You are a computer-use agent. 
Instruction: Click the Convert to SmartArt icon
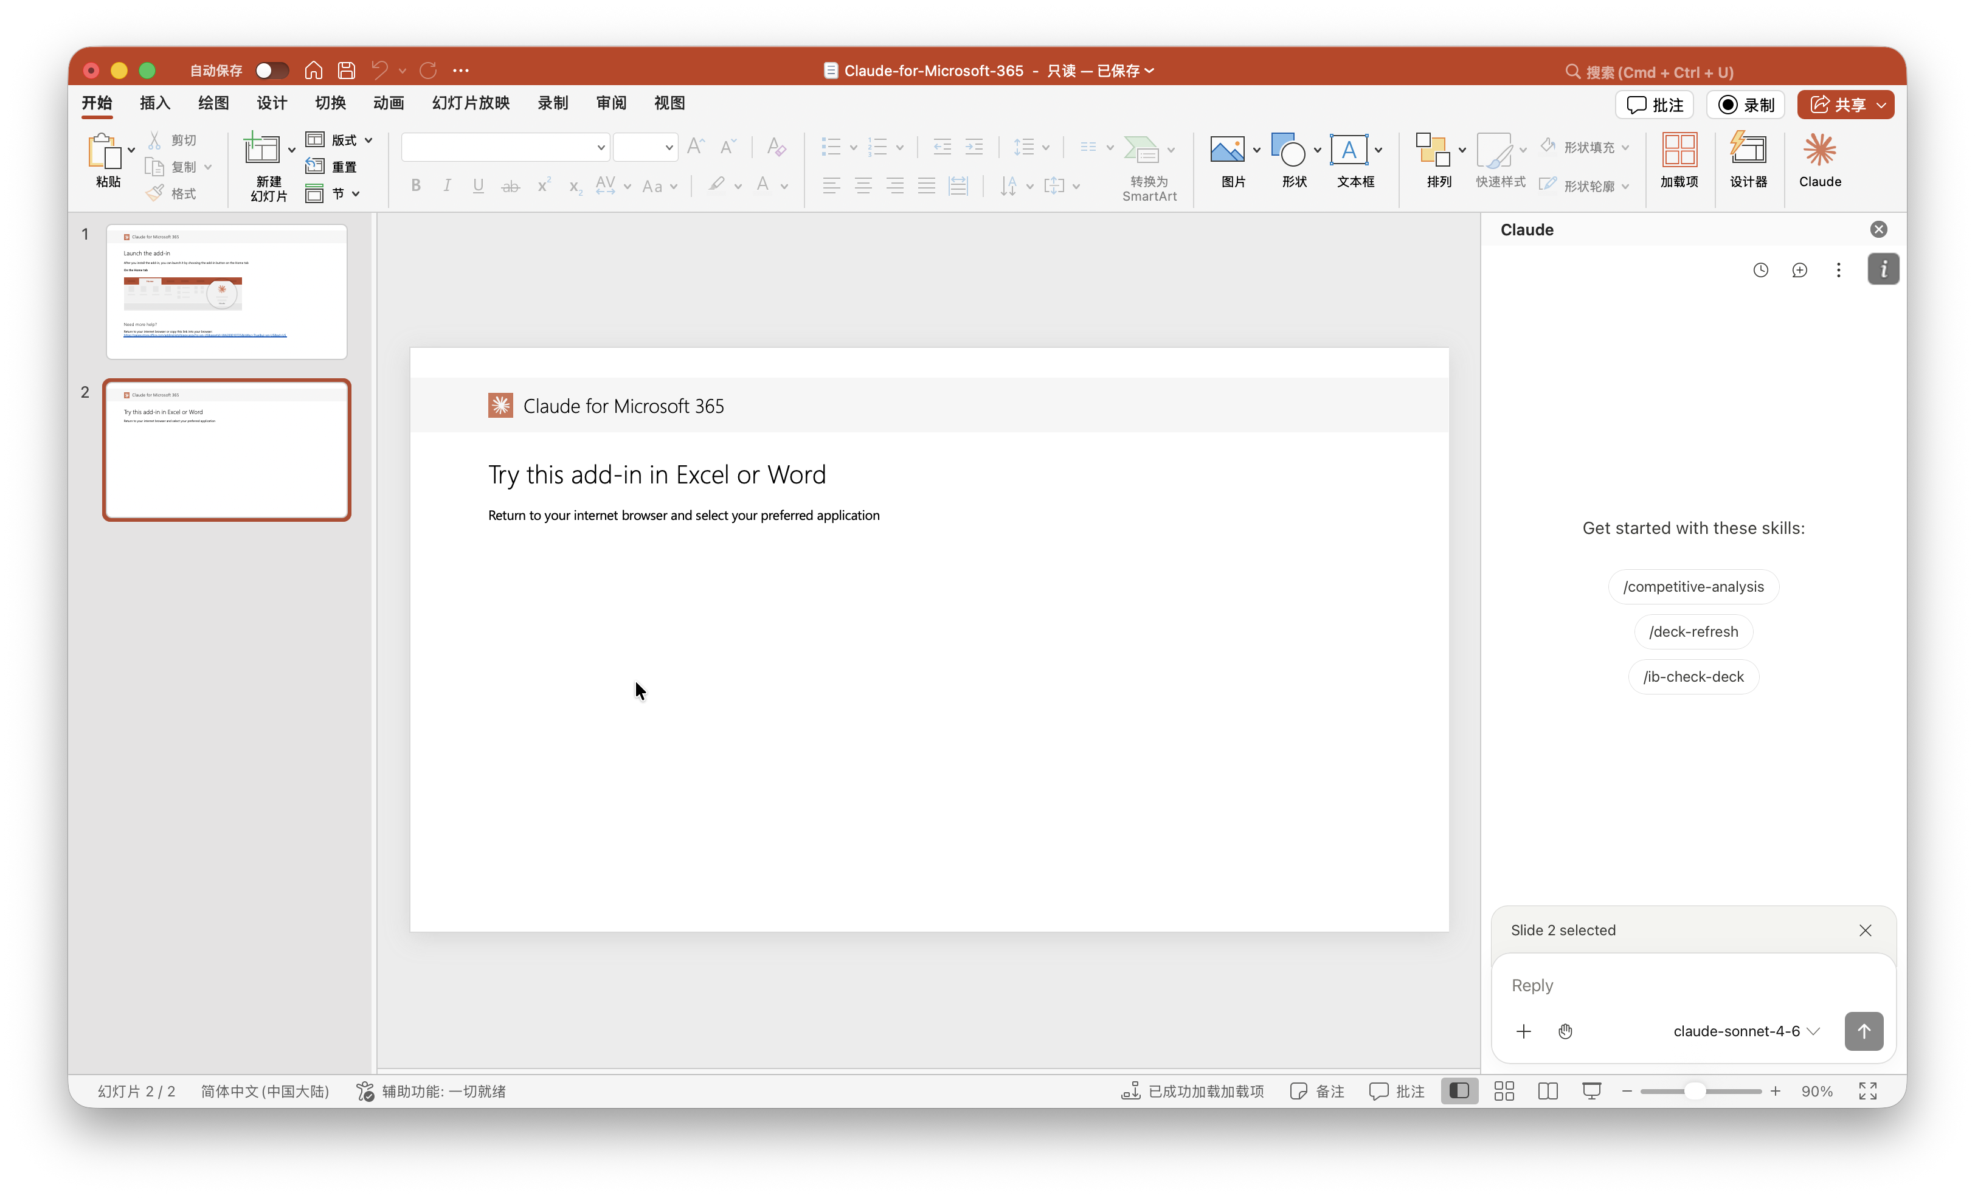click(x=1141, y=149)
